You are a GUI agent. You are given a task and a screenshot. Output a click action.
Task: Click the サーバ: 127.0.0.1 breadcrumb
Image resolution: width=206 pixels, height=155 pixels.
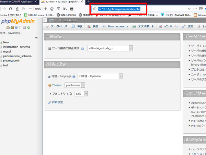[x=63, y=20]
